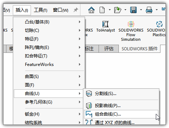Launch the TolAnalyst tool
This screenshot has width=169, height=128.
point(106,27)
